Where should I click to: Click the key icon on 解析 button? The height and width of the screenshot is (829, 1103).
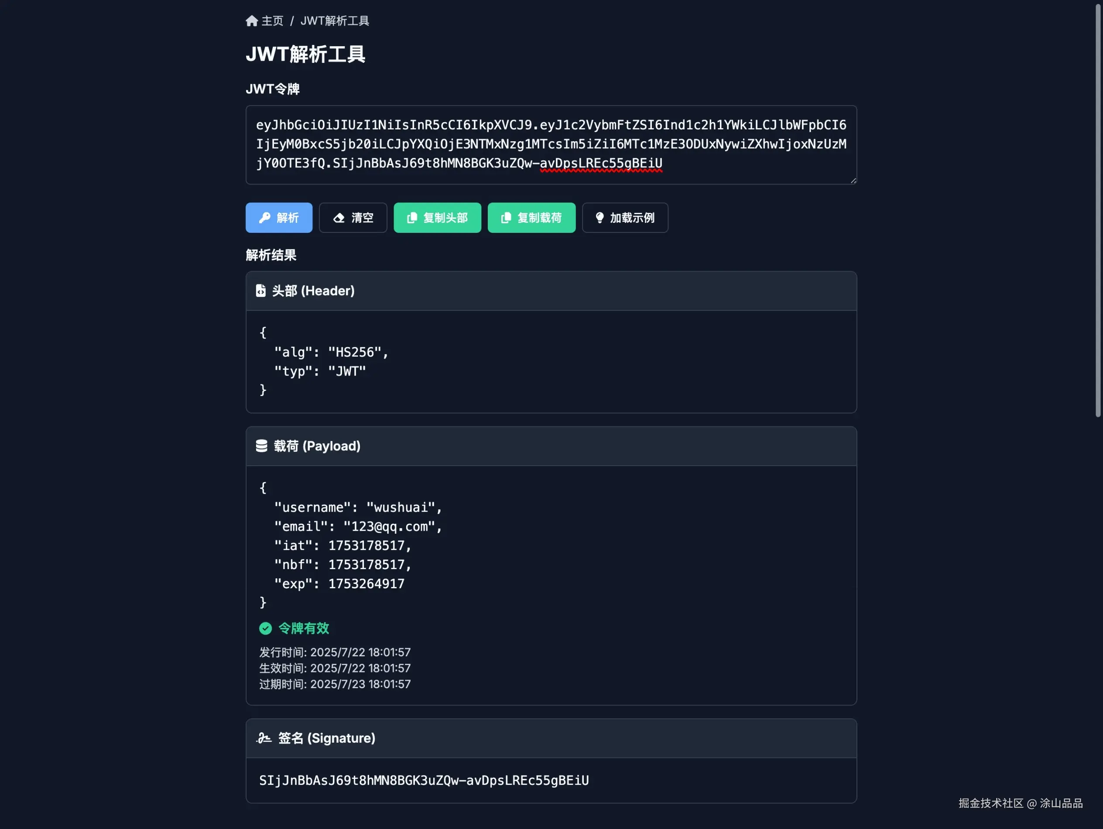coord(265,218)
